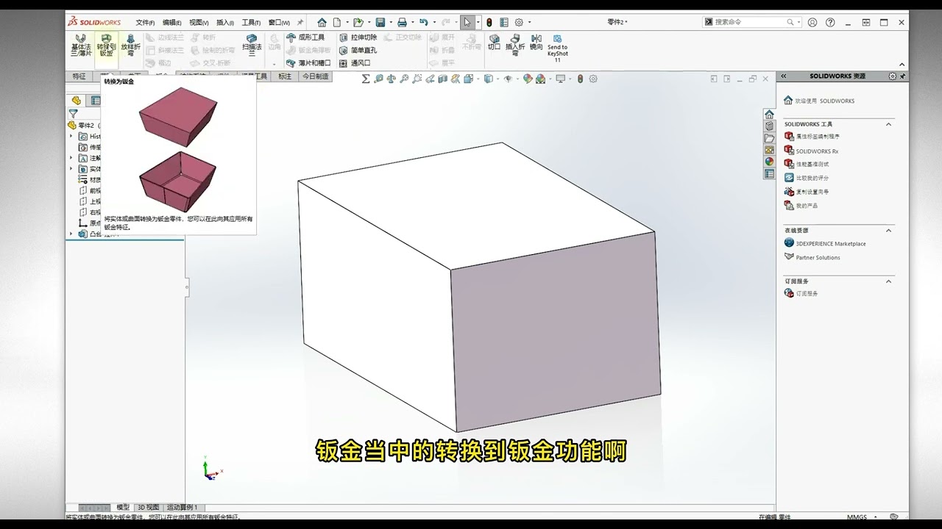Click Send to KeyShot 11
The image size is (942, 529).
coord(557,48)
